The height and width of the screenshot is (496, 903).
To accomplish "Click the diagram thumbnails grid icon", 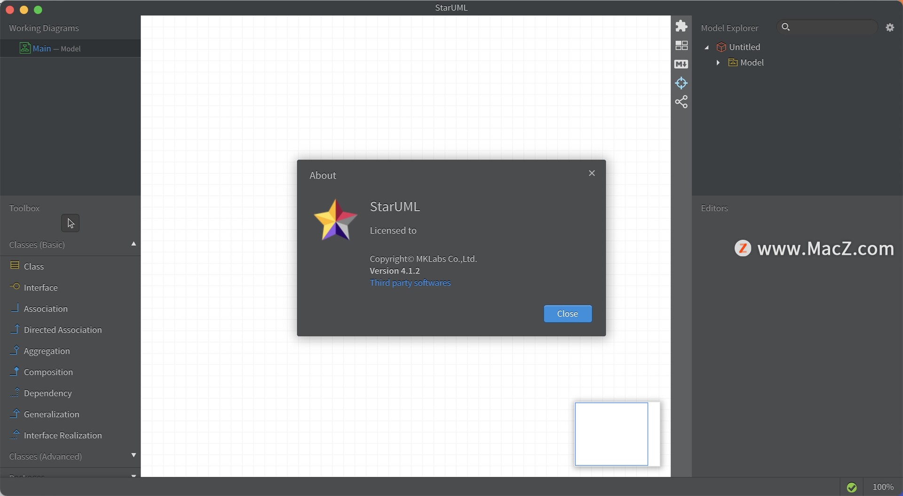I will tap(681, 45).
